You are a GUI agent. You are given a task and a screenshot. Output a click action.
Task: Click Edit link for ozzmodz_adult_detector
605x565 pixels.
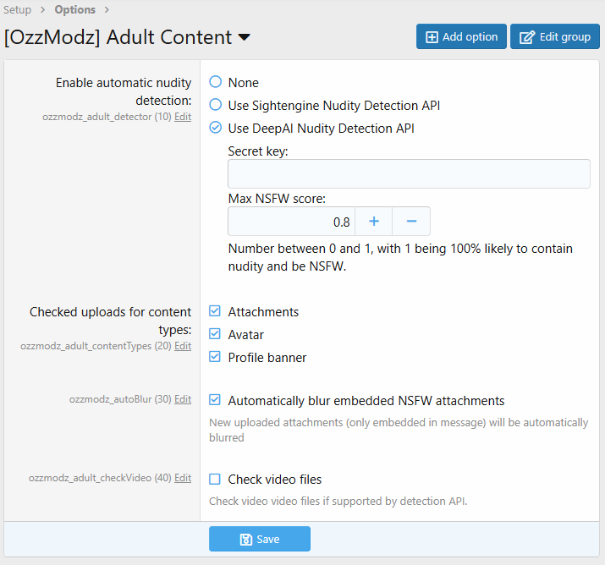pyautogui.click(x=183, y=117)
